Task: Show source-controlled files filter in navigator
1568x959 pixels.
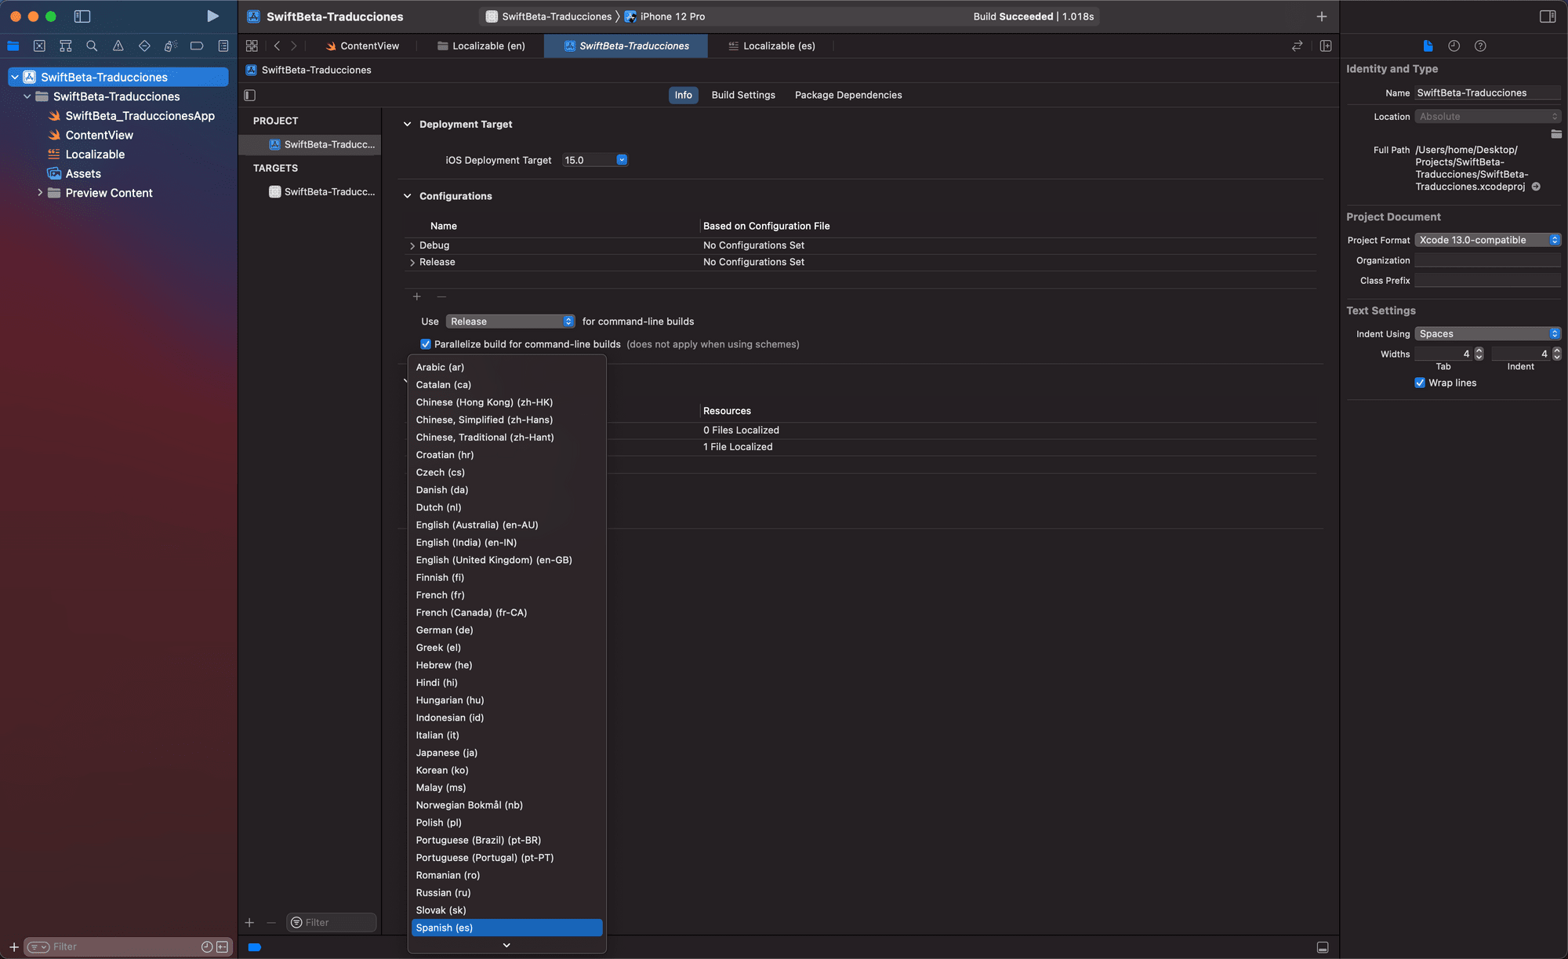Action: pyautogui.click(x=223, y=947)
